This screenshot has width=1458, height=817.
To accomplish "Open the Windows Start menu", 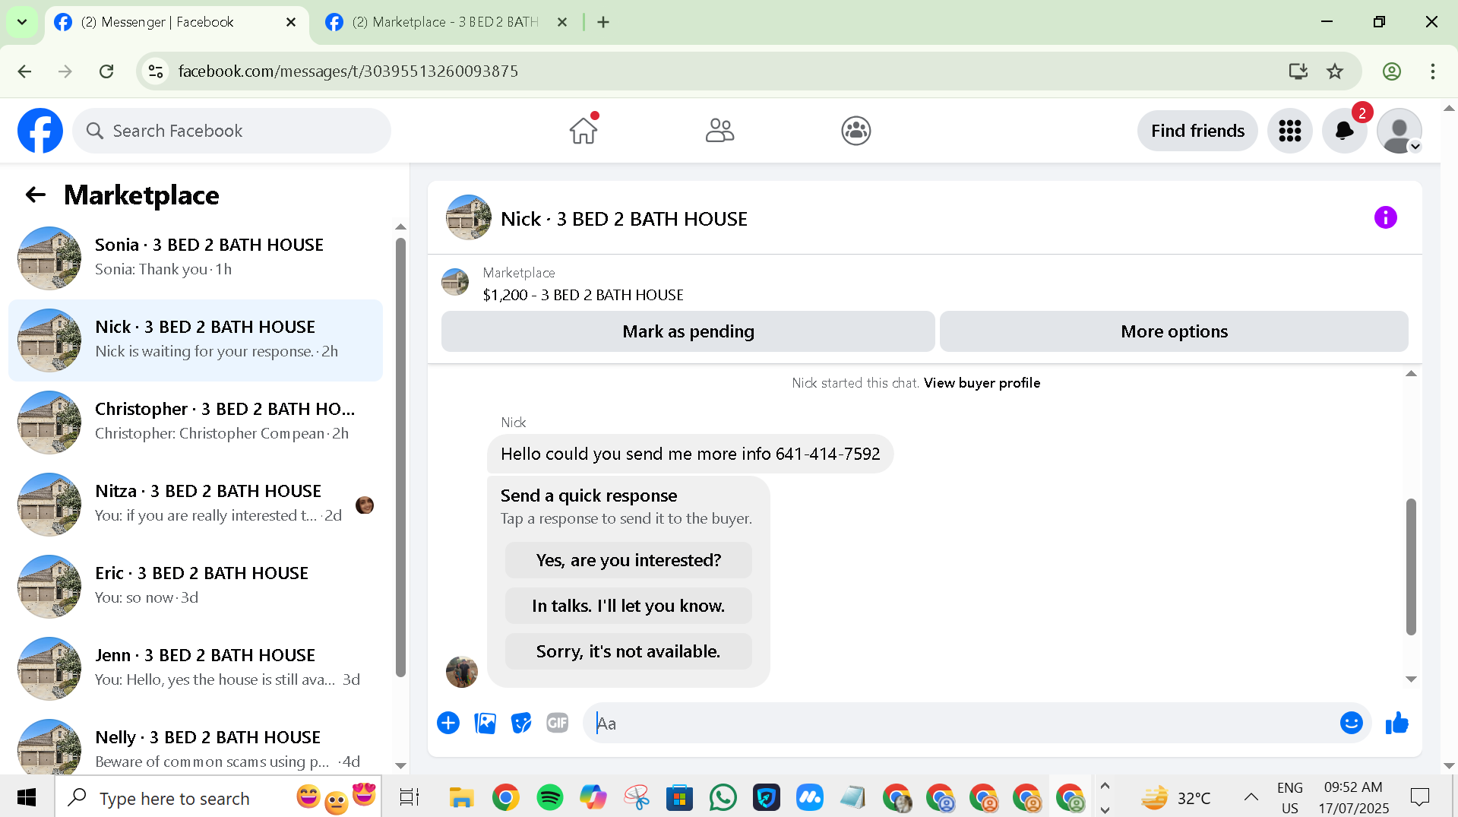I will coord(27,797).
